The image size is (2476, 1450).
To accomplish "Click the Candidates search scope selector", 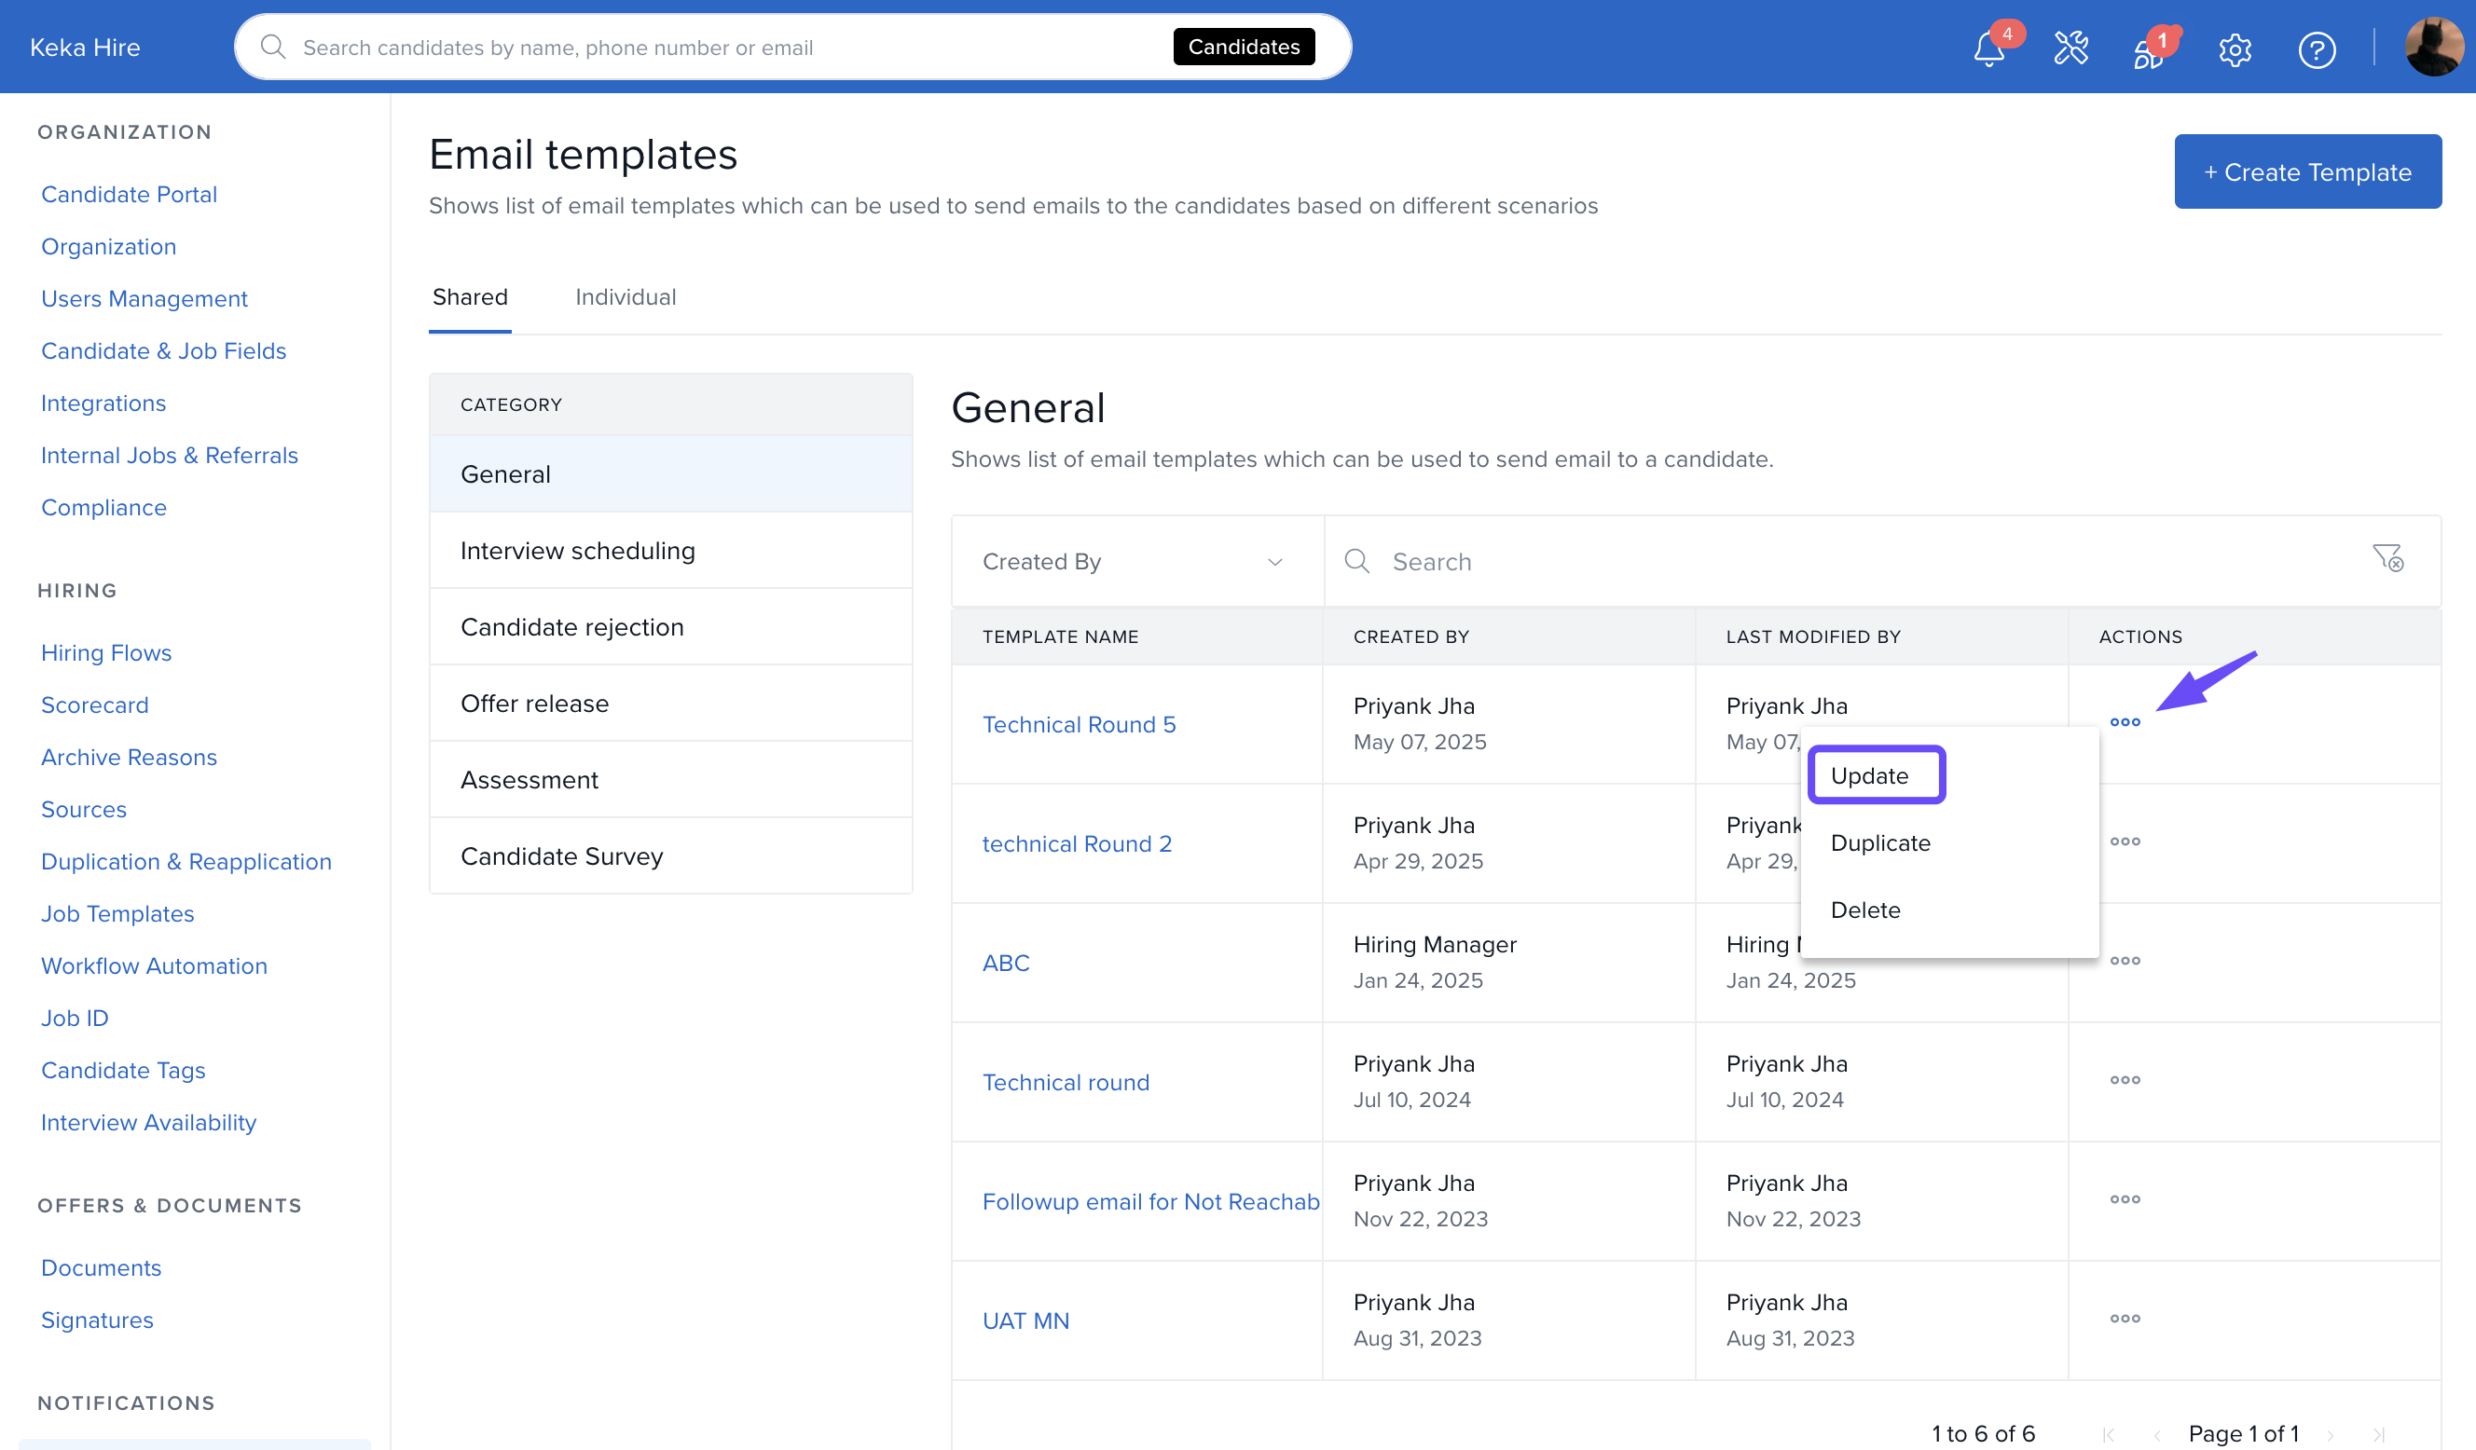I will click(x=1243, y=48).
